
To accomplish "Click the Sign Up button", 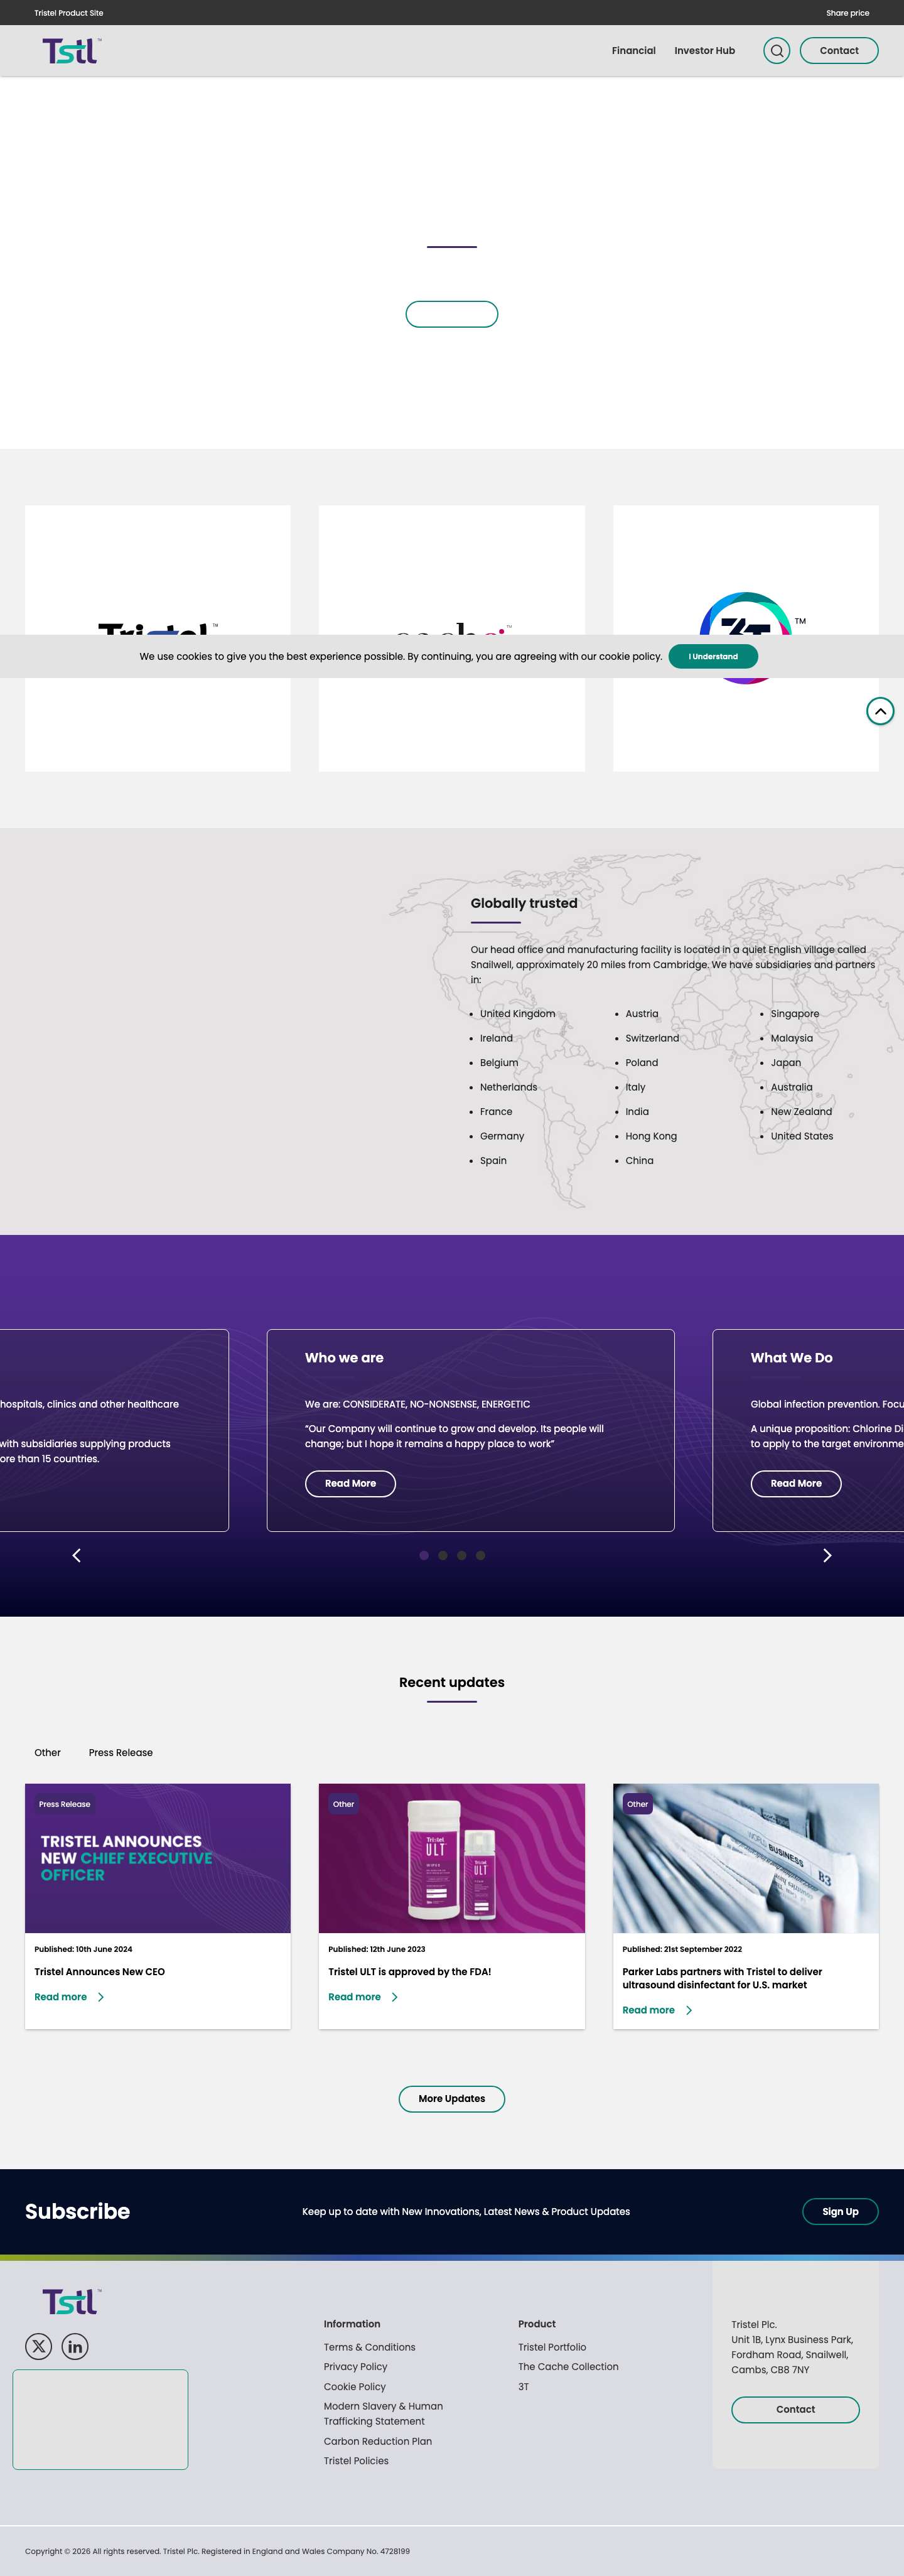I will coord(840,2212).
